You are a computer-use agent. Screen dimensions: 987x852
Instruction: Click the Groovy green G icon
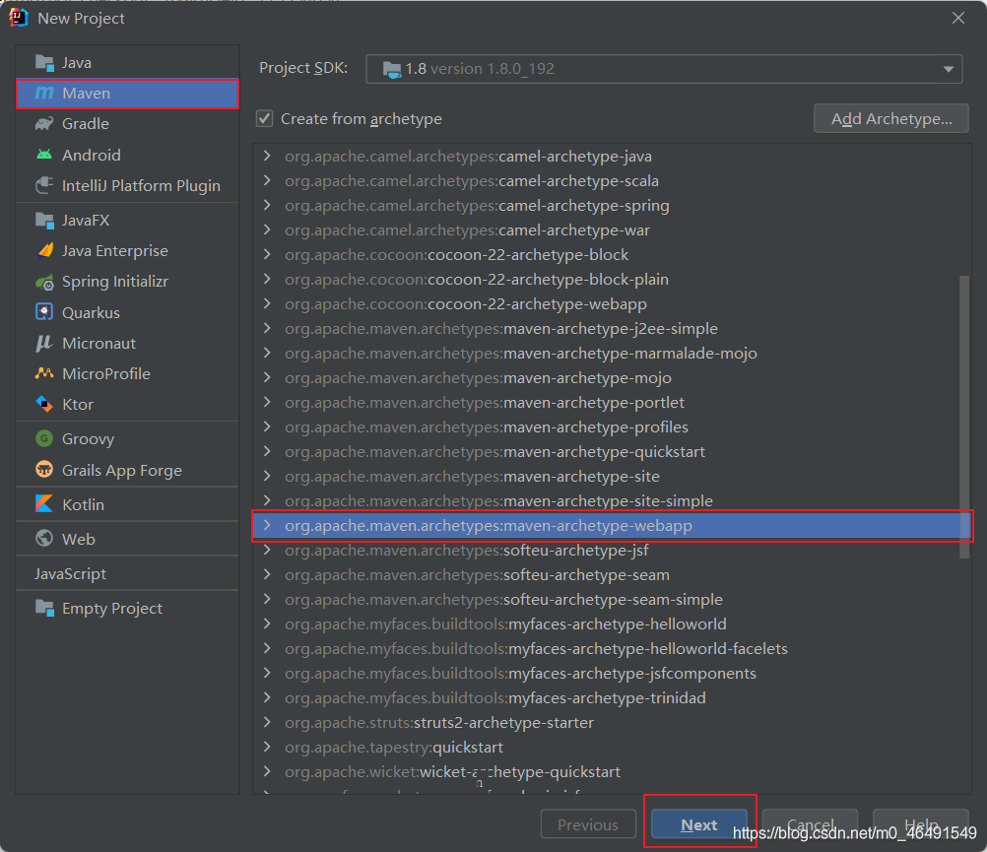[x=44, y=438]
